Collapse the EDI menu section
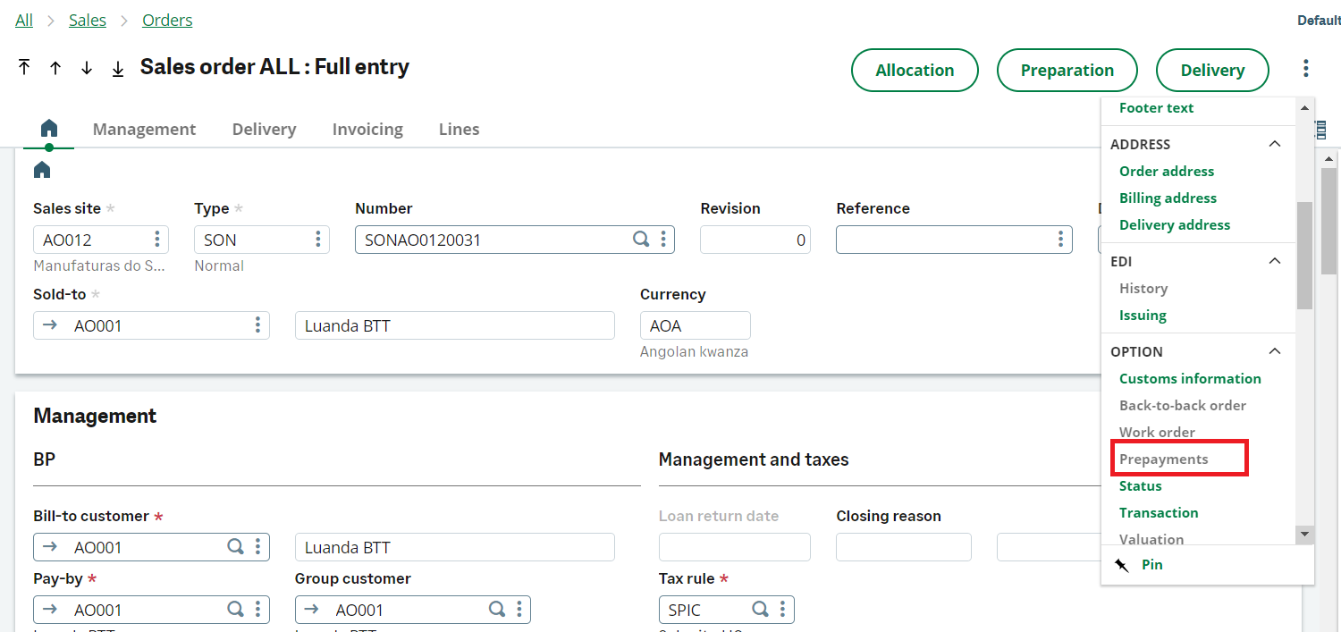Screen dimensions: 1341x632 [x=1276, y=261]
